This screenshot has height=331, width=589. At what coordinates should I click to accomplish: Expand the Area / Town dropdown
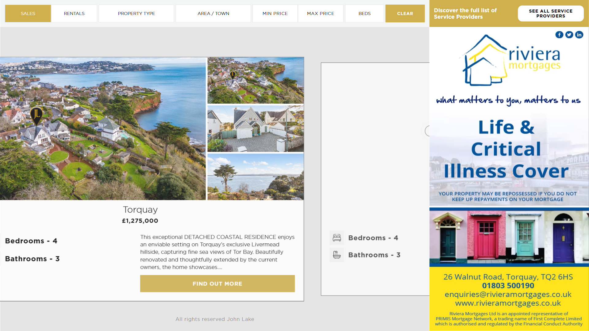[x=213, y=13]
